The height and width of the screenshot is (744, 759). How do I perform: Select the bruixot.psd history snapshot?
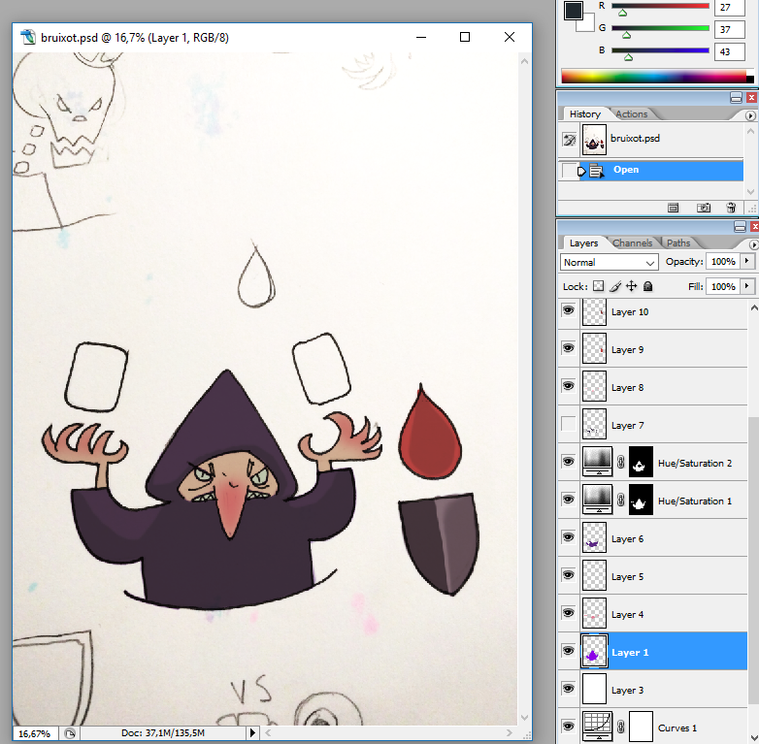pyautogui.click(x=650, y=140)
